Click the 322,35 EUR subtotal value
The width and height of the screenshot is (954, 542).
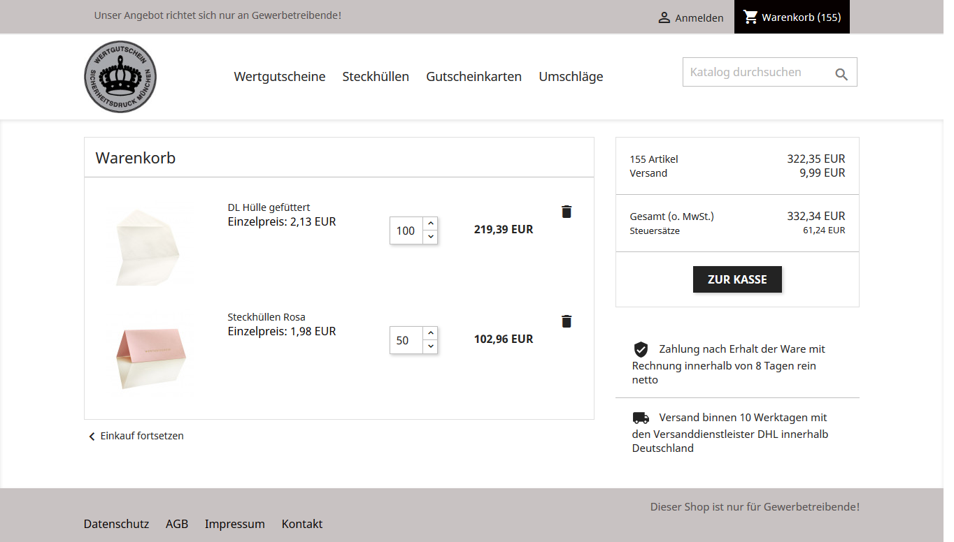point(816,159)
